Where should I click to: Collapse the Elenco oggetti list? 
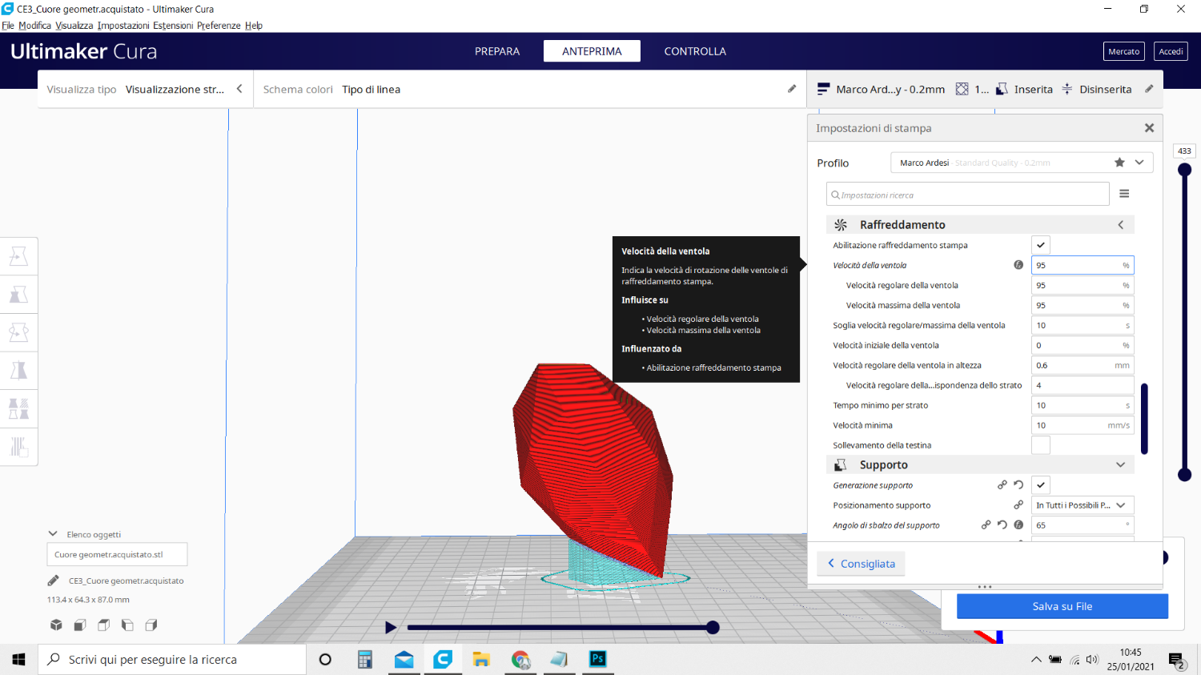click(53, 534)
